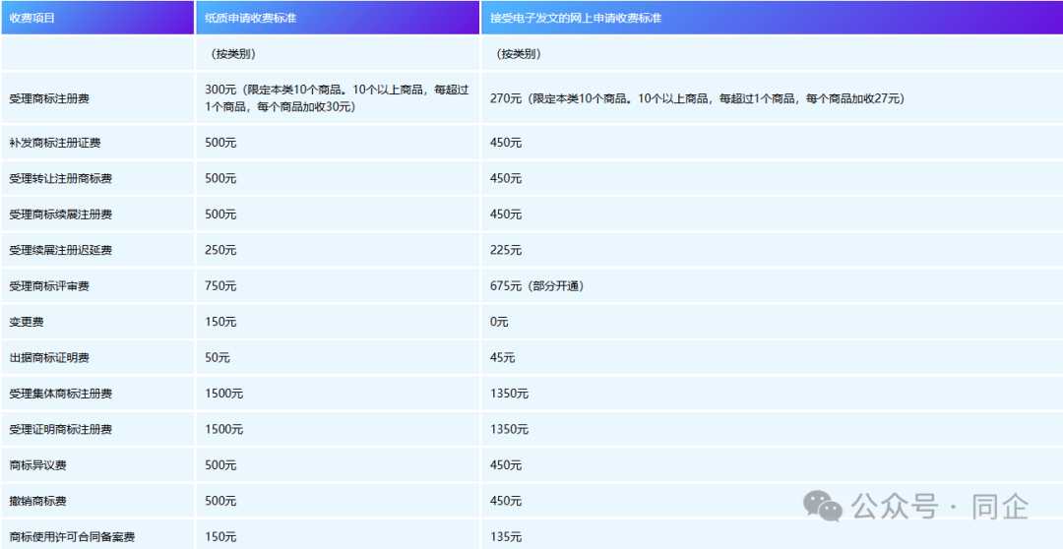Select 450元 in the 商标异议费 row
This screenshot has height=549, width=1063.
(x=507, y=465)
